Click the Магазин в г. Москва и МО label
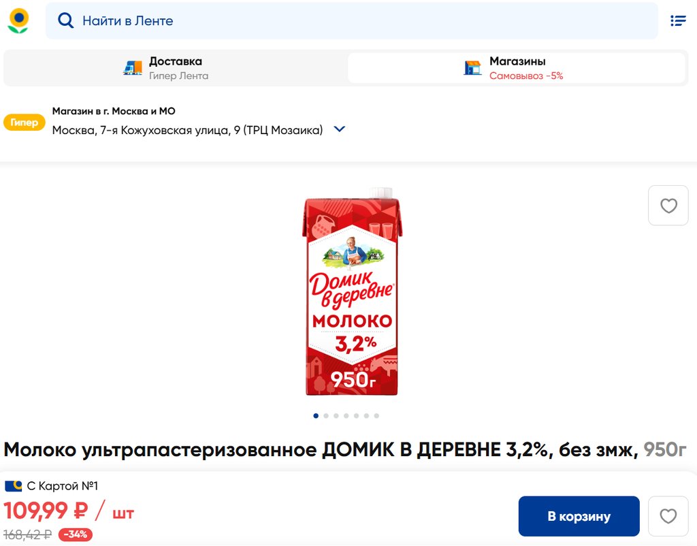Viewport: 697px width, 546px height. [114, 111]
